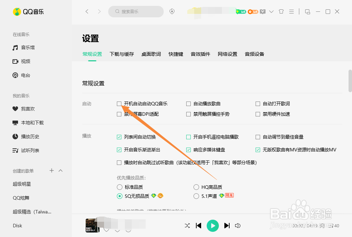Uncheck 无版权歌曲有MV资源时自动播放MV
Image resolution: width=352 pixels, height=237 pixels.
point(258,150)
